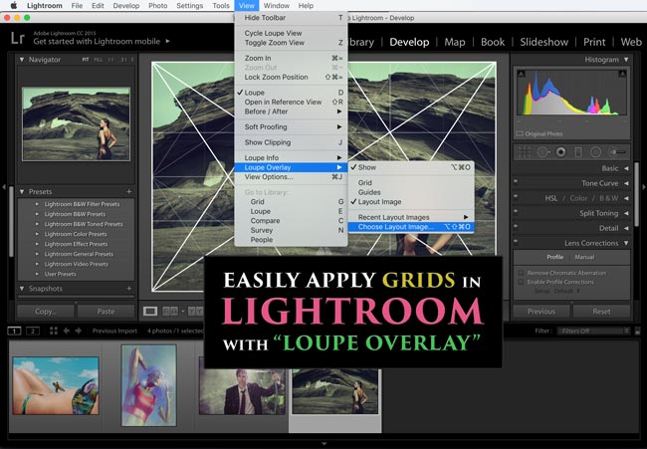Toggle histogram shadow clipping triangle indicator
647x449 pixels.
point(522,74)
